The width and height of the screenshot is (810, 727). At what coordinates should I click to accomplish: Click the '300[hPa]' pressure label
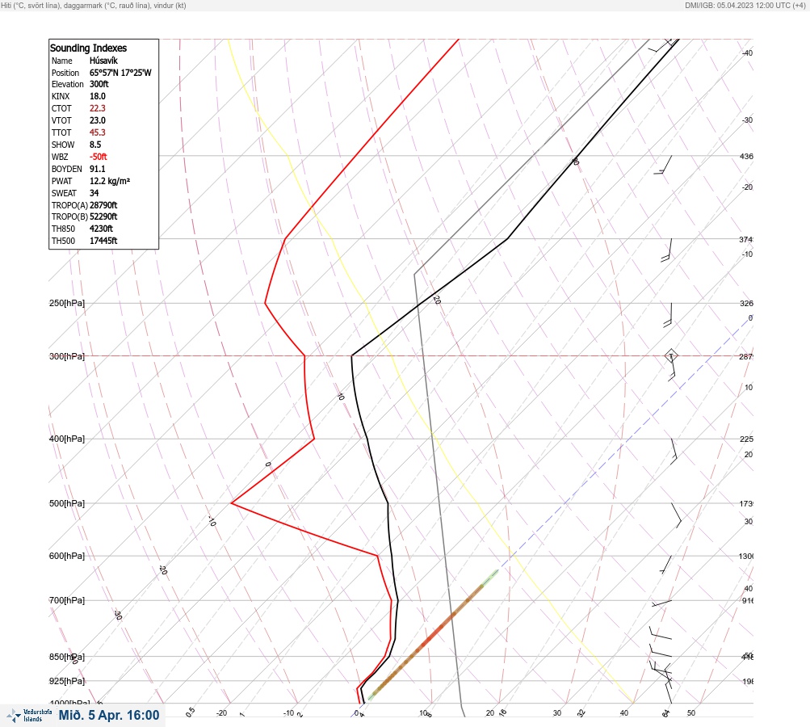pos(67,356)
